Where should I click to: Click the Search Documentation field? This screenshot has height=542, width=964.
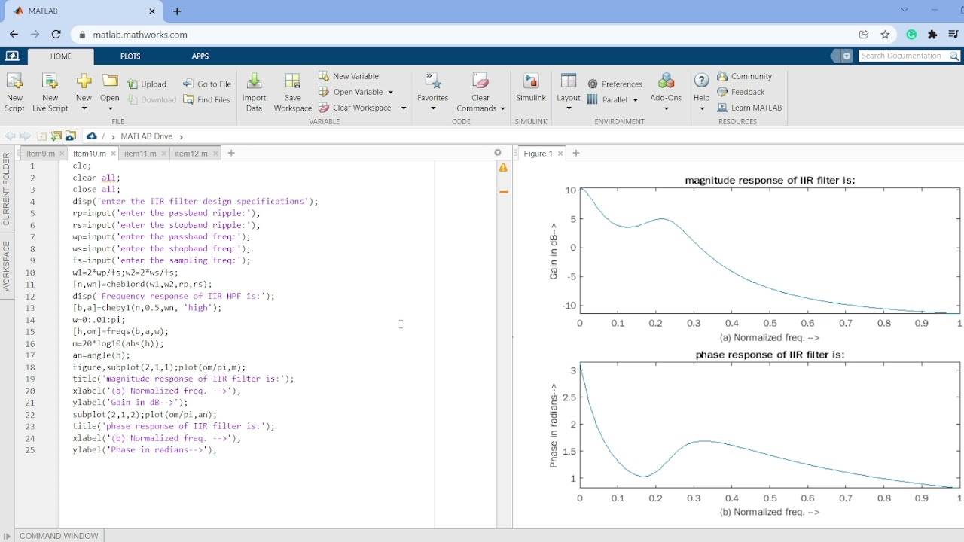pos(902,56)
